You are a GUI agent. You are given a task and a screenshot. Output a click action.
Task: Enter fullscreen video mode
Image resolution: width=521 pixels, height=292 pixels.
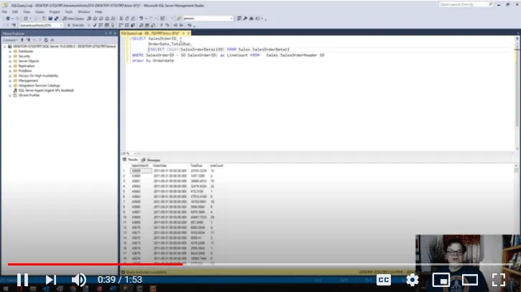(x=499, y=280)
